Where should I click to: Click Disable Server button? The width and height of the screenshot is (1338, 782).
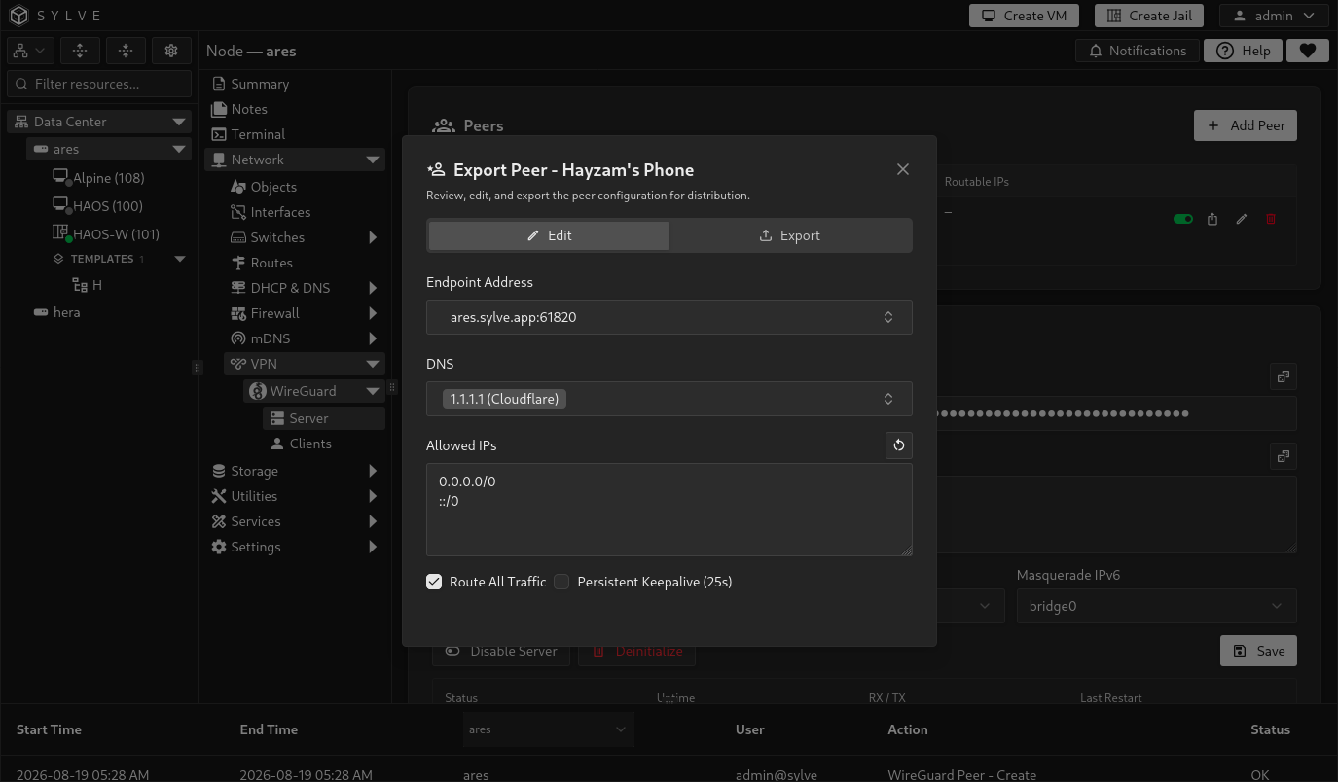(501, 651)
